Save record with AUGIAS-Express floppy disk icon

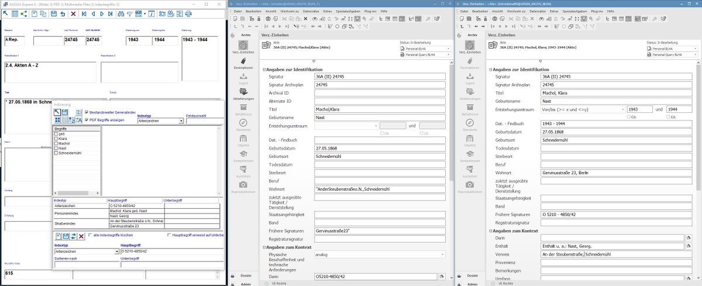coord(54,13)
